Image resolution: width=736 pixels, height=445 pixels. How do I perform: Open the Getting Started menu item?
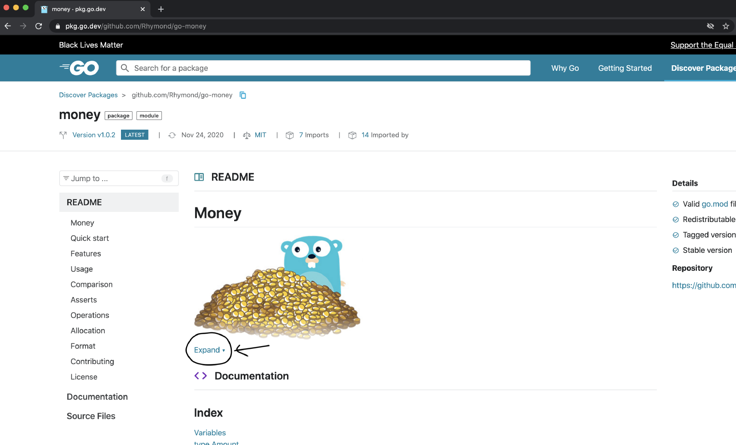[x=625, y=68]
